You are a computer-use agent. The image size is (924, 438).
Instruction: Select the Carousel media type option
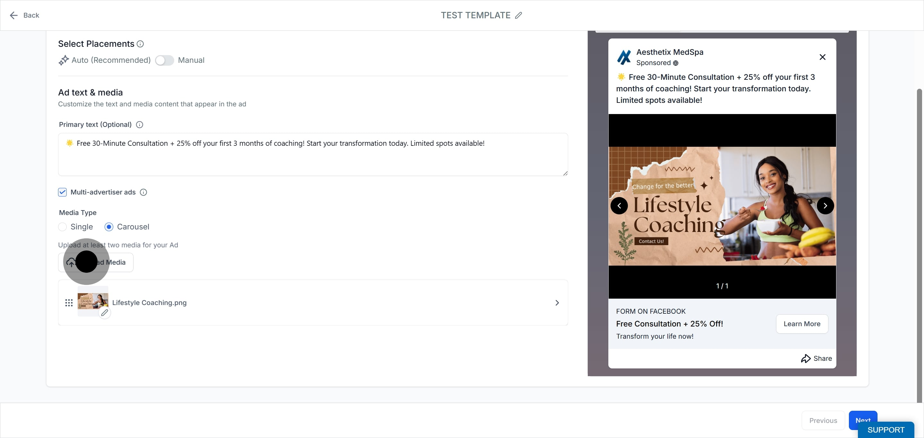point(109,227)
